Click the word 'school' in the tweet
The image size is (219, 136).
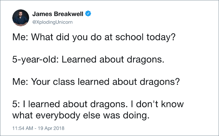[x=129, y=37]
